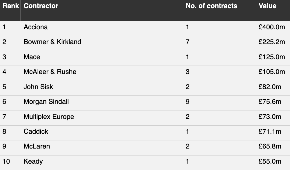Screen dimensions: 290x170
Task: Click the Contractor column header
Action: pos(41,6)
